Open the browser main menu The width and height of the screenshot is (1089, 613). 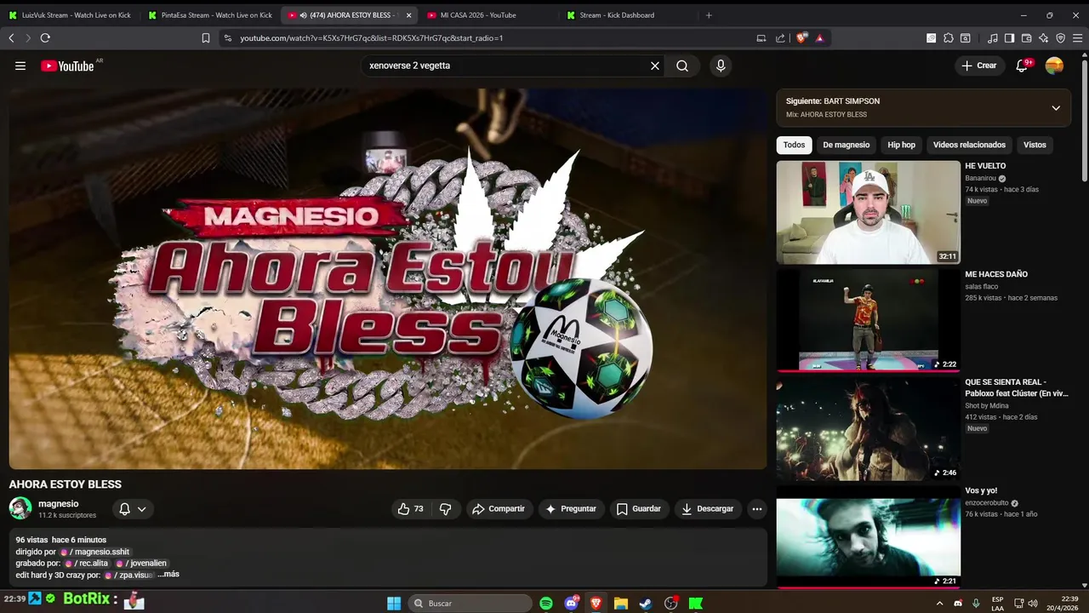coord(1077,37)
